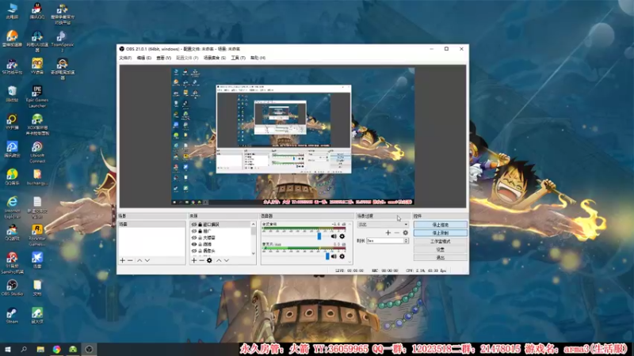Viewport: 634px width, 356px height.
Task: Add a new scene with the plus icon
Action: [122, 260]
